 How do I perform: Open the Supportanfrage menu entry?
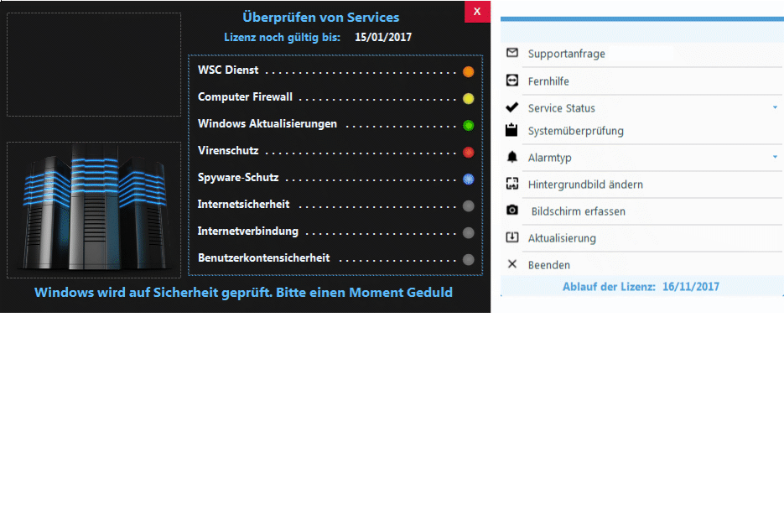pos(566,54)
